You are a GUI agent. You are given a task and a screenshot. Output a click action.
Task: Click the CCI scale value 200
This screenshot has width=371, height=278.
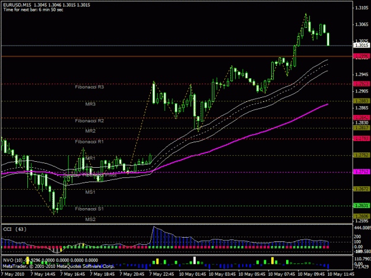[x=357, y=237]
